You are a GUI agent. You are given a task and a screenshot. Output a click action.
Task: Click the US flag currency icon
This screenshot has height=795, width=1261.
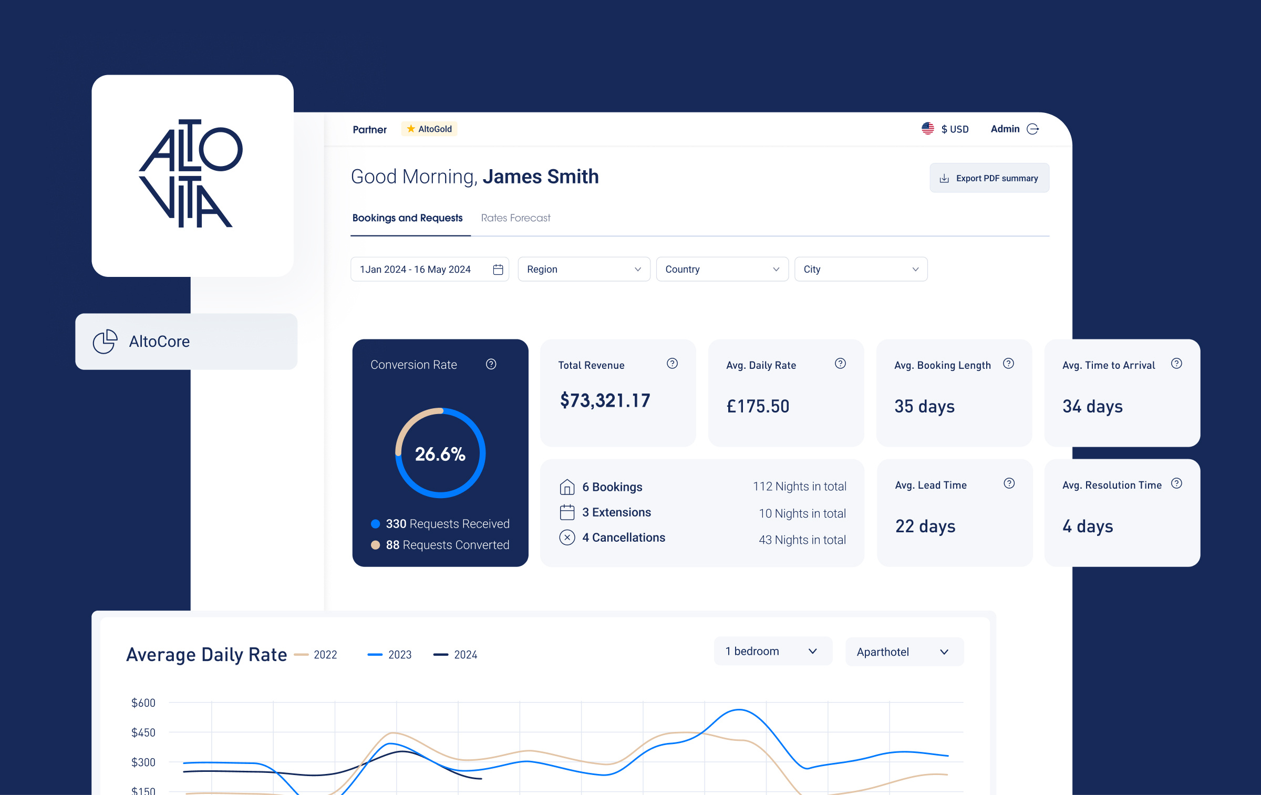[927, 128]
